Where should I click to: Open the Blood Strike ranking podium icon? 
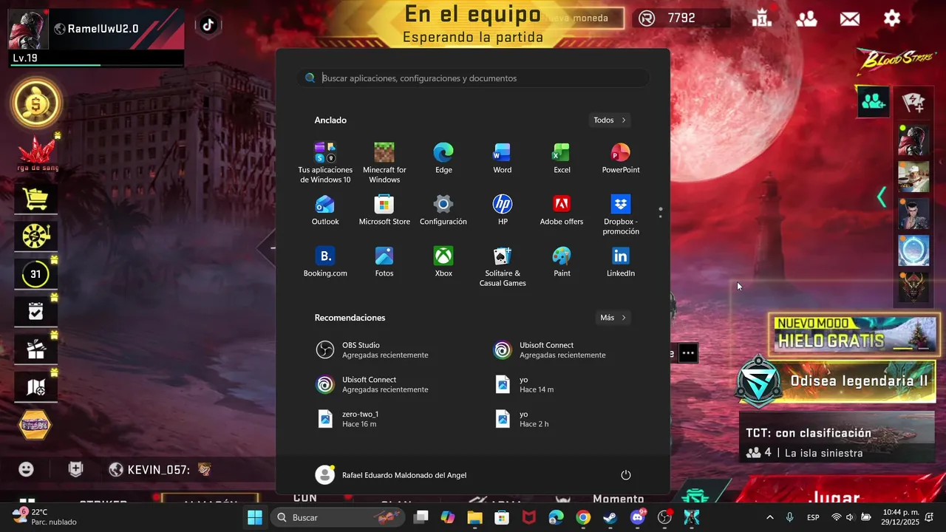pos(762,18)
